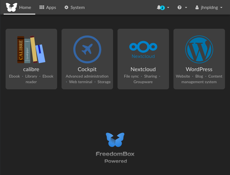The image size is (230, 175).
Task: Click the 'Library' tag on calibre
Action: pos(31,76)
